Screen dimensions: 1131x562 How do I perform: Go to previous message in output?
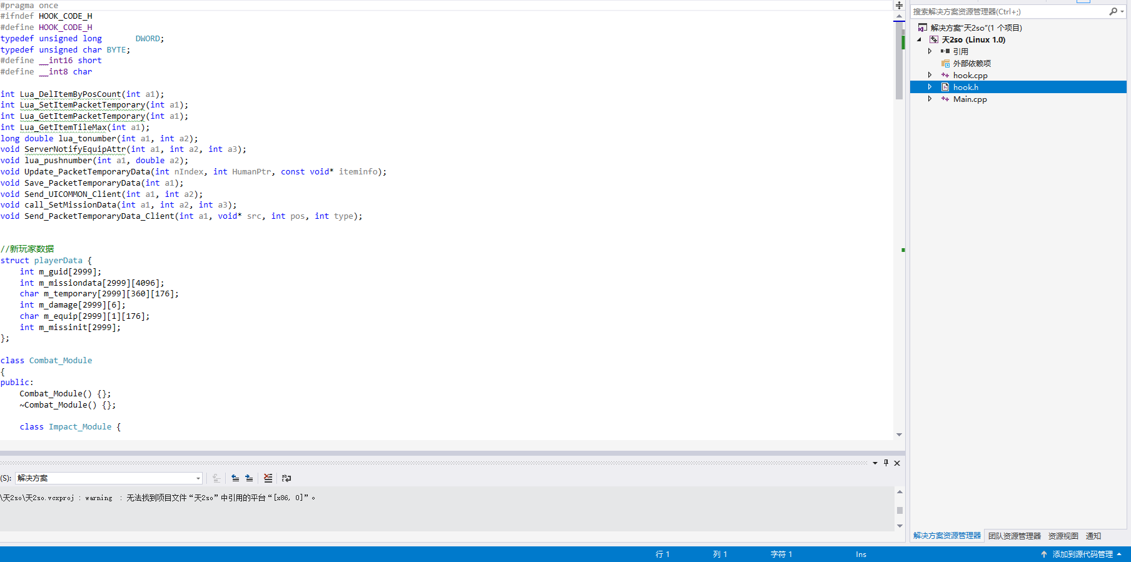(x=235, y=478)
